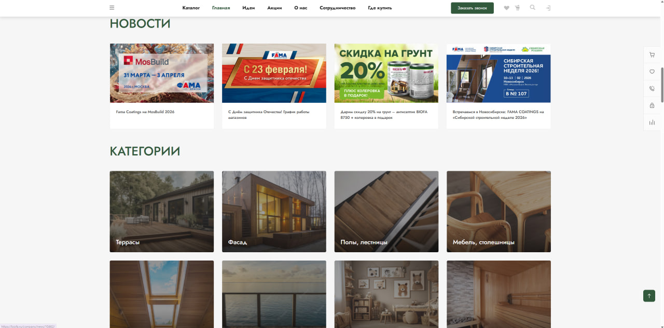Open the С 23 февраля news banner
The width and height of the screenshot is (664, 328).
pos(274,73)
